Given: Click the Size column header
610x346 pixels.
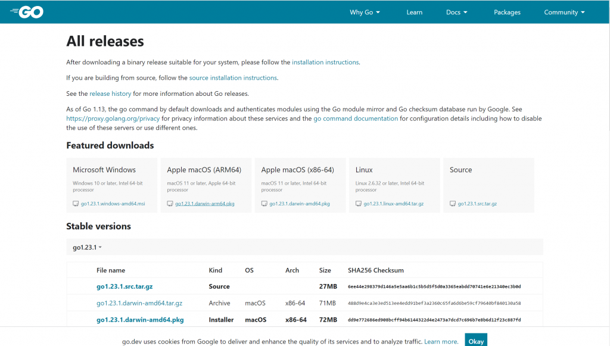Looking at the screenshot, I should [325, 270].
